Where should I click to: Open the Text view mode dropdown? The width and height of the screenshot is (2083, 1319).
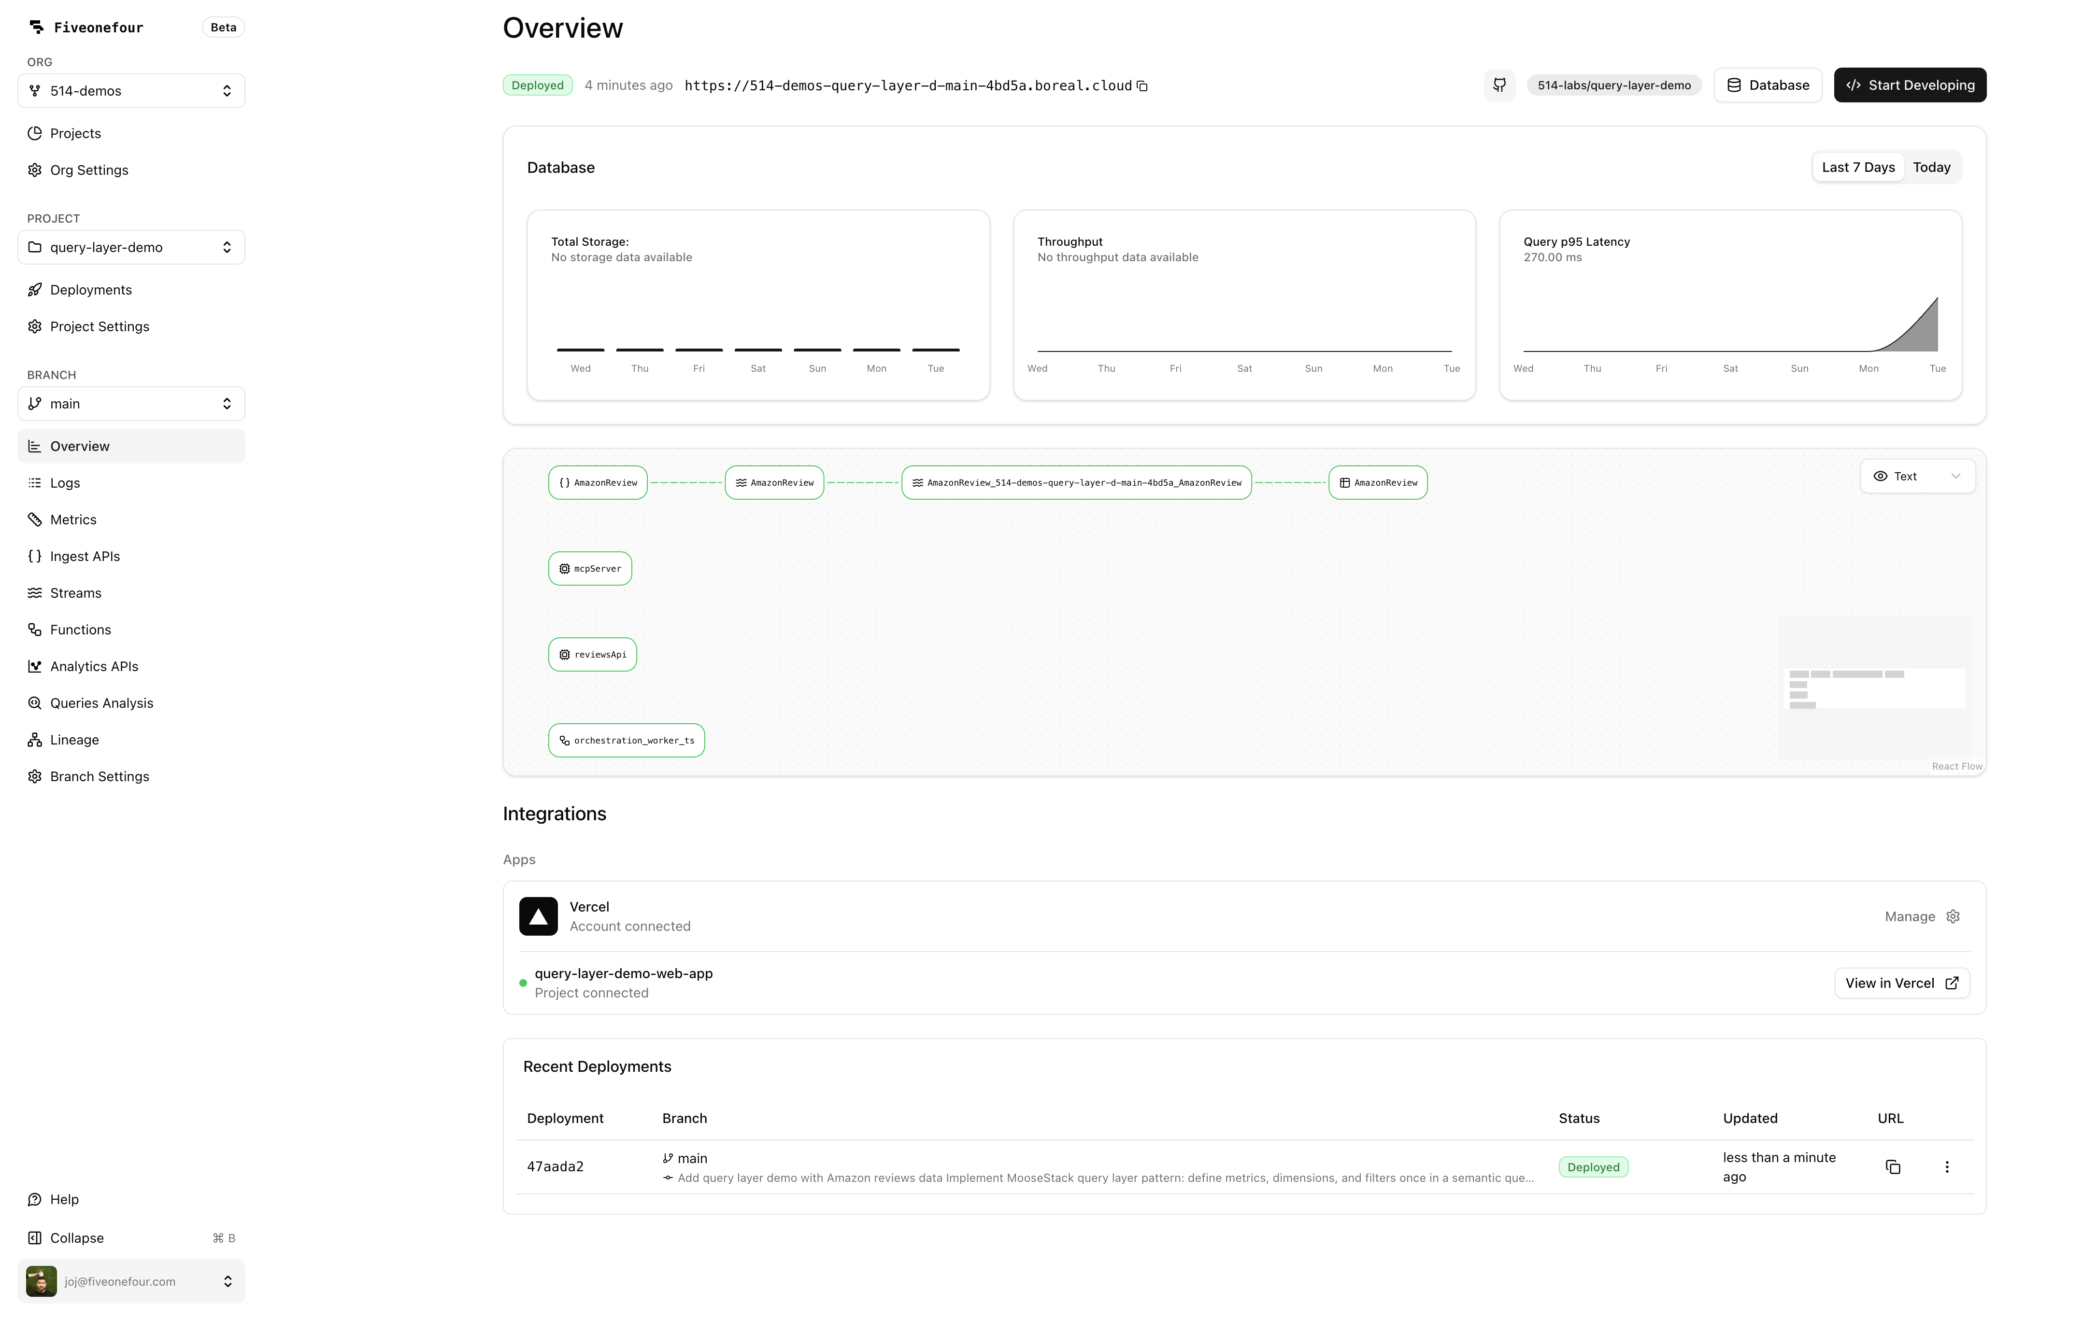(1917, 476)
